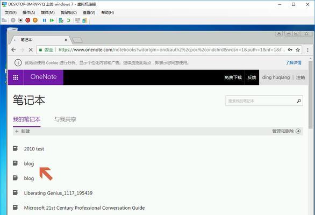Click the green start VM icon
The image size is (315, 215).
coord(52,20)
